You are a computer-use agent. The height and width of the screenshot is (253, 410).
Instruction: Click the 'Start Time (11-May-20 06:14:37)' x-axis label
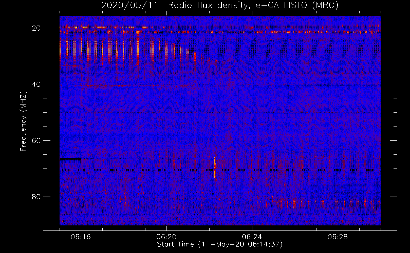[x=220, y=244]
